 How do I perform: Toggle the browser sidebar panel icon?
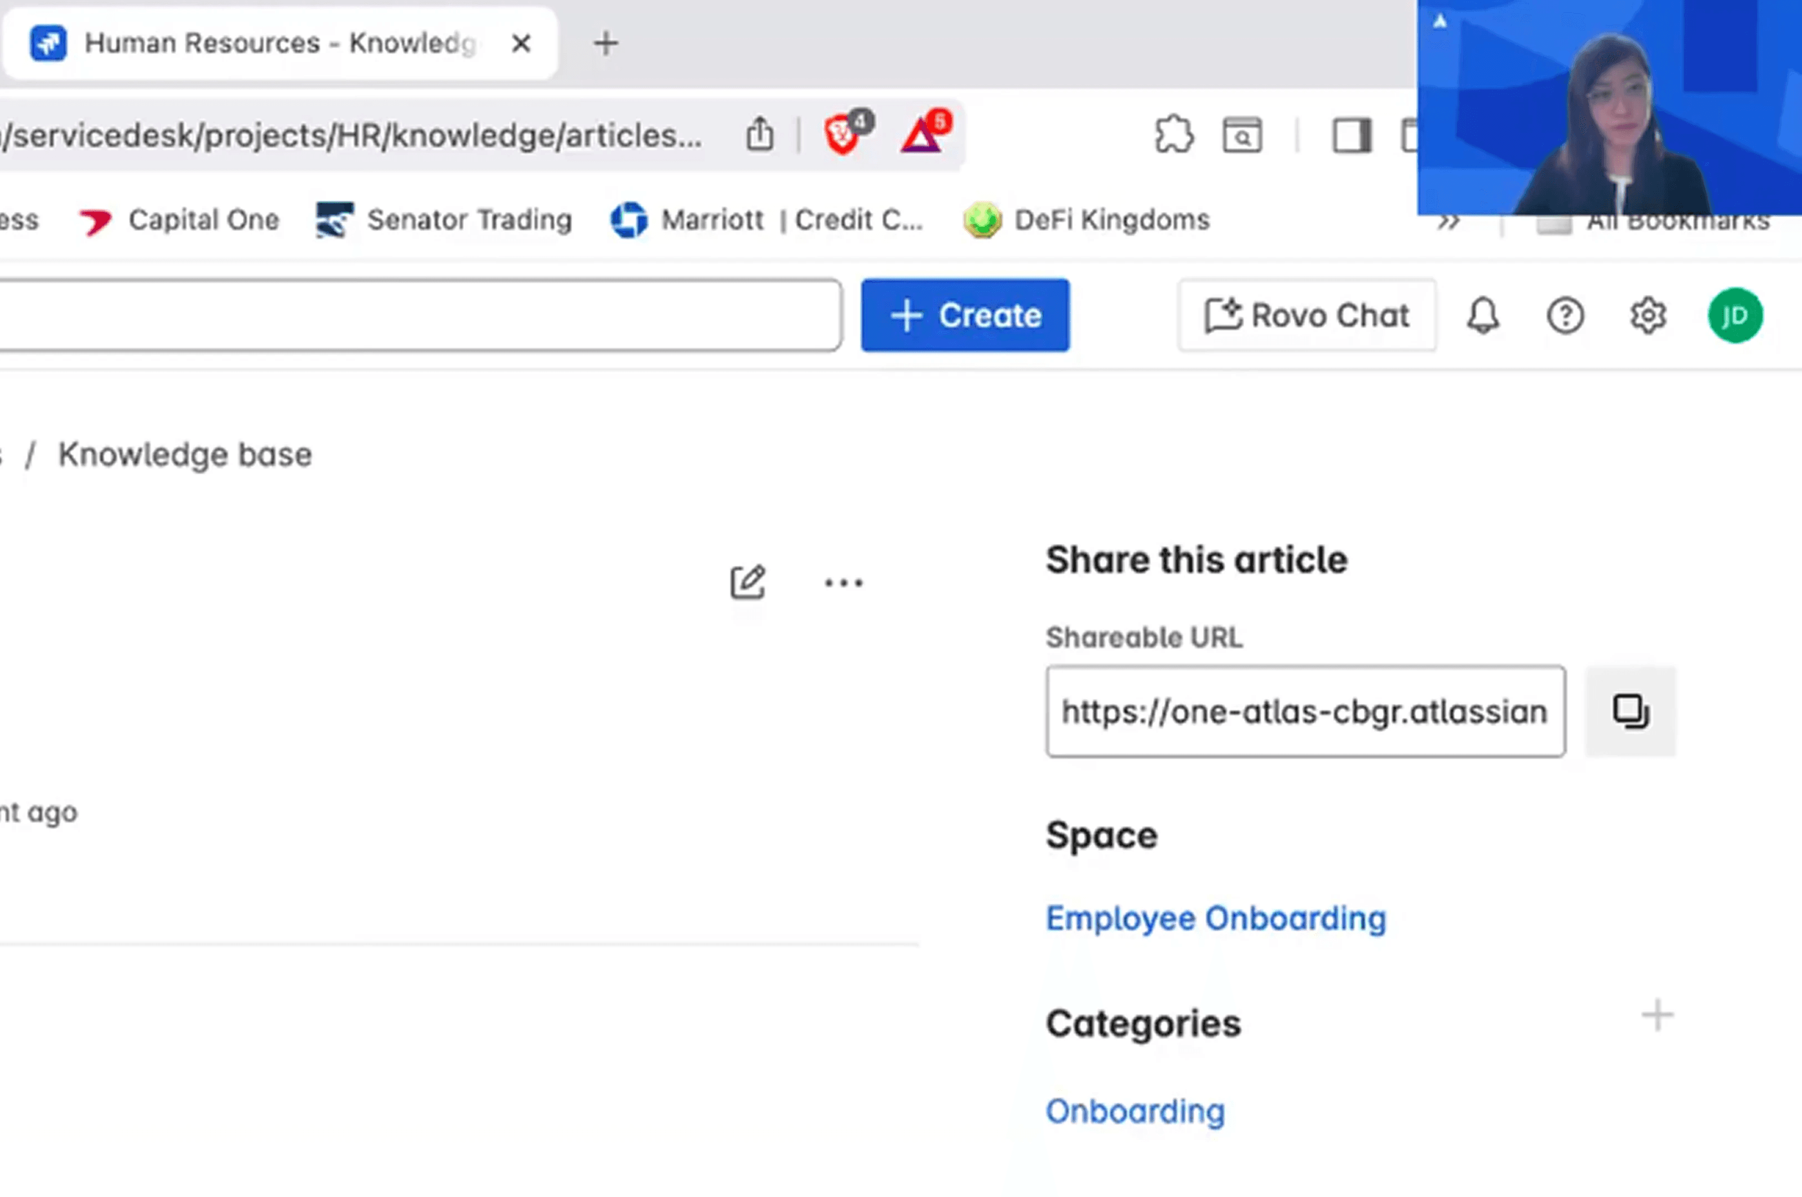point(1351,136)
